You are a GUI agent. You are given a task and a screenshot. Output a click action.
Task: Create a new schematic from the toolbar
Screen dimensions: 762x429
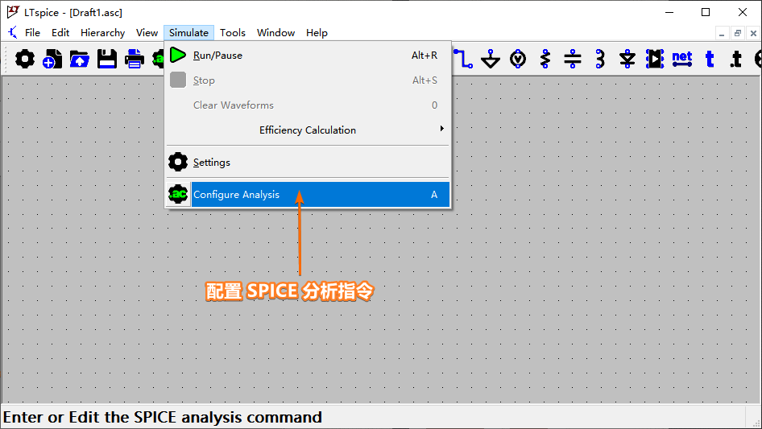pos(52,59)
